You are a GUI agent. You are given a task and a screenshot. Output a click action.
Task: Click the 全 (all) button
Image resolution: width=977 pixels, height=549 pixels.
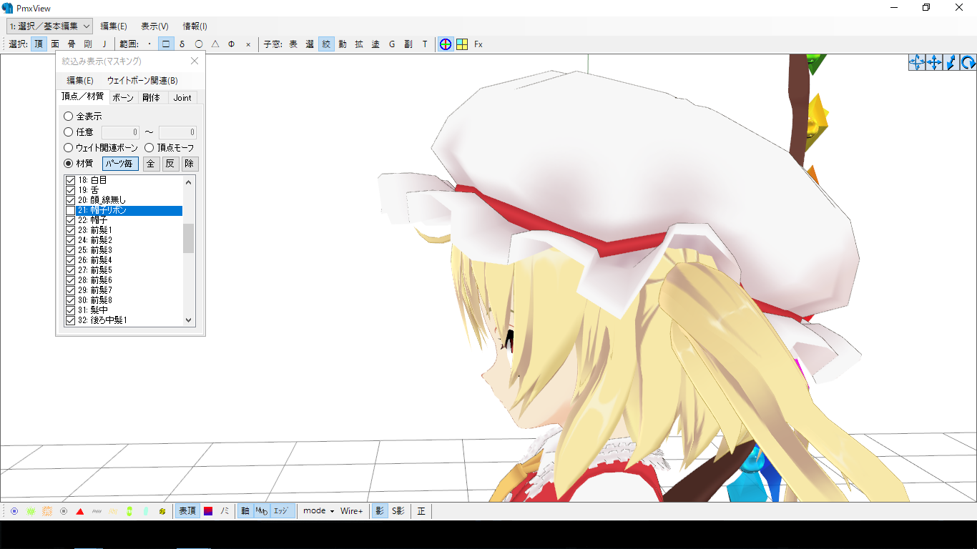coord(150,164)
